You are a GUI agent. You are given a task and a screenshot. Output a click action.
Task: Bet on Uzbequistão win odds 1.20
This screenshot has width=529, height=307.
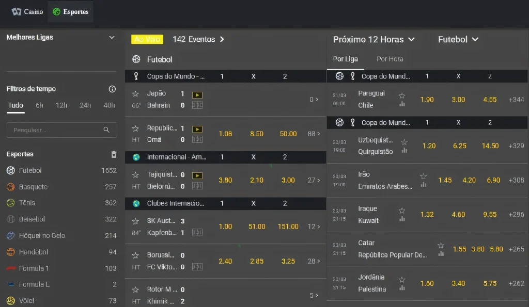[429, 146]
